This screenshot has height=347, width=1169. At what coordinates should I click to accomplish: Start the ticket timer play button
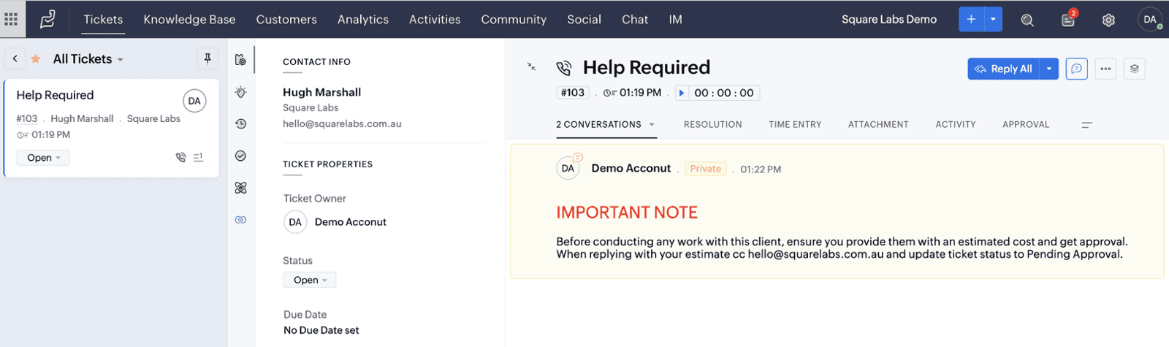click(681, 93)
